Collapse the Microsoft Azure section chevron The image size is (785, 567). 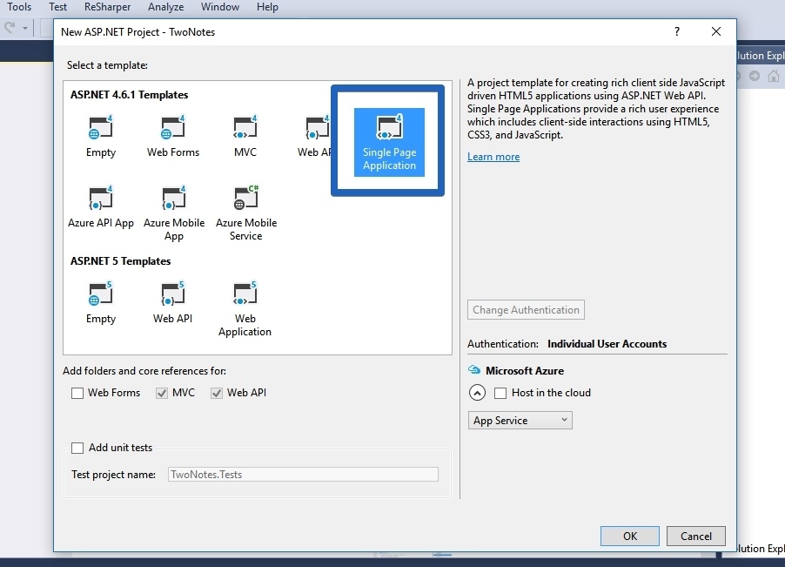tap(477, 393)
